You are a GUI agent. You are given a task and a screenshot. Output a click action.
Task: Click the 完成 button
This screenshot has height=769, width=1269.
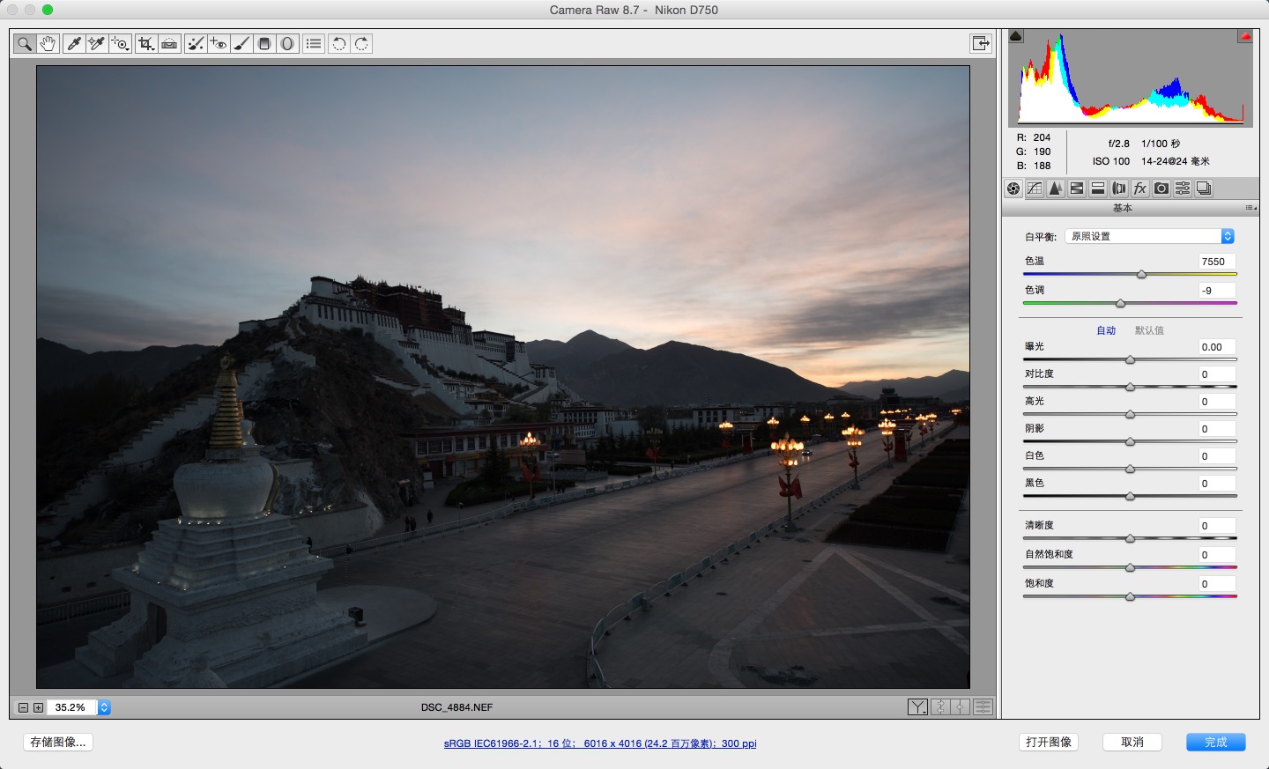[x=1216, y=743]
